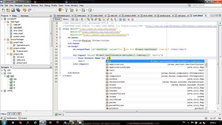Switch to the Services panel tab

(25, 16)
